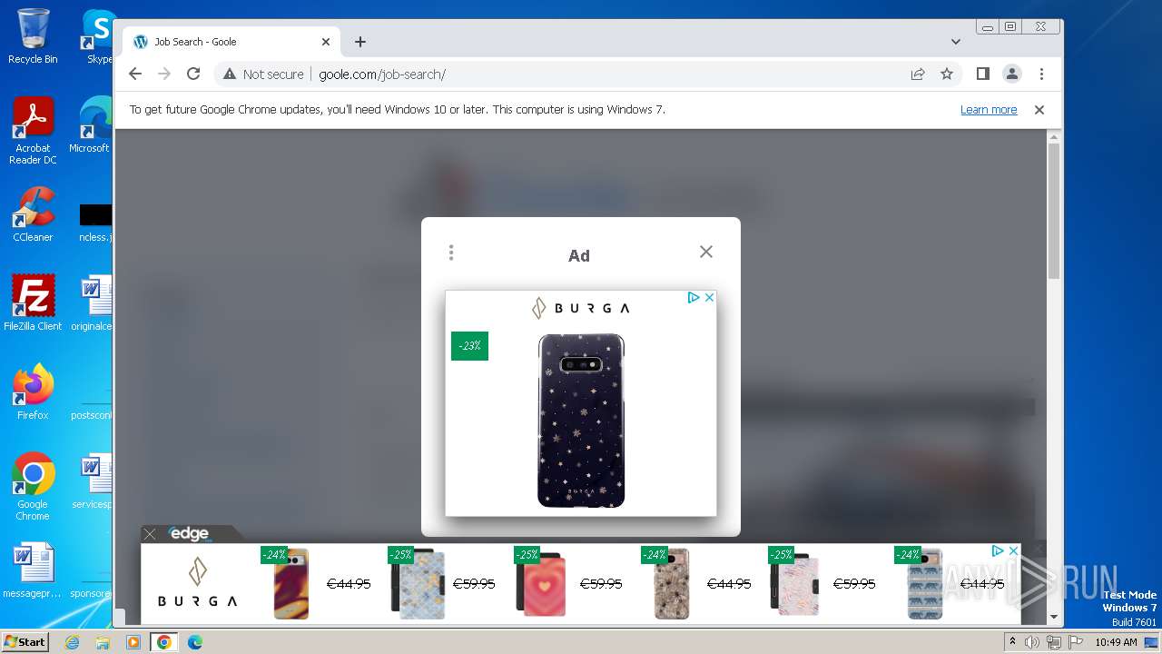The image size is (1162, 654).
Task: Open the blue marble -25% case
Action: (419, 583)
